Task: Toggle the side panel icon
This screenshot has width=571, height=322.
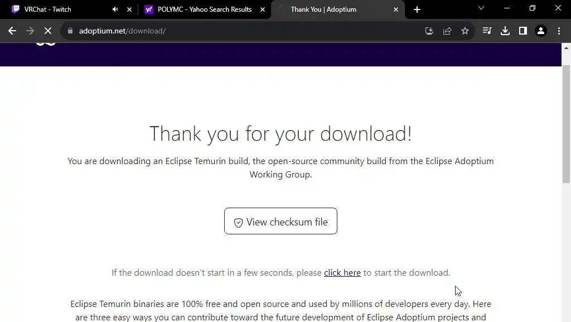Action: 523,31
